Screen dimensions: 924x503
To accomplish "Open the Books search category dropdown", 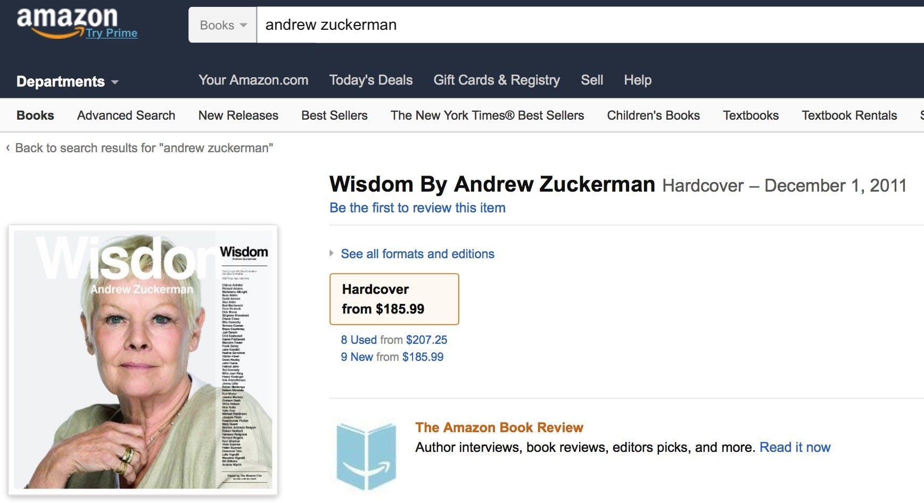I will pos(223,25).
